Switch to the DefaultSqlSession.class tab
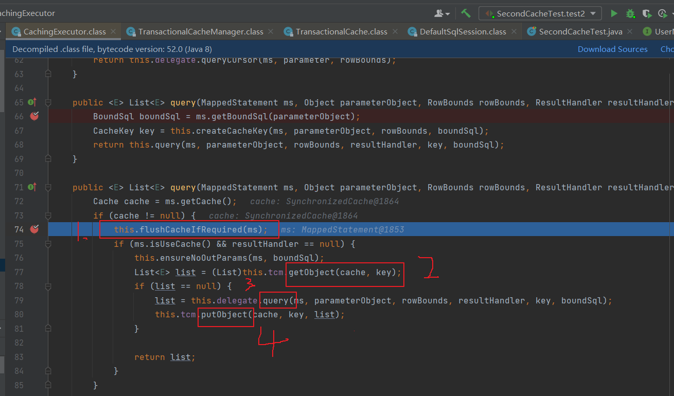This screenshot has width=674, height=396. pyautogui.click(x=463, y=31)
